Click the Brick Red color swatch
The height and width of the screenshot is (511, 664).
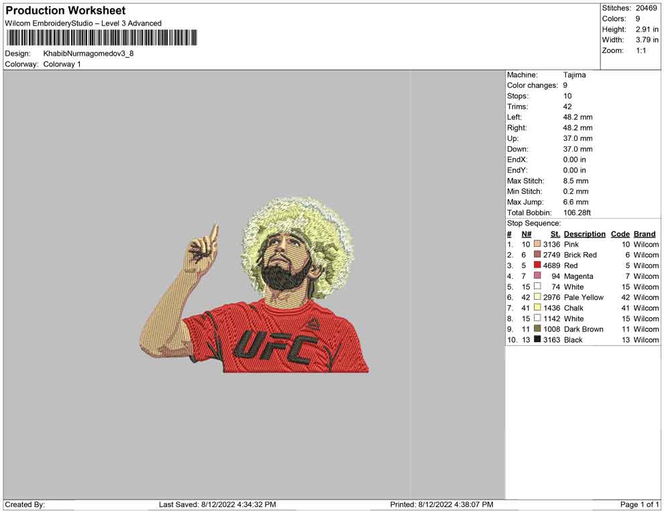point(537,254)
